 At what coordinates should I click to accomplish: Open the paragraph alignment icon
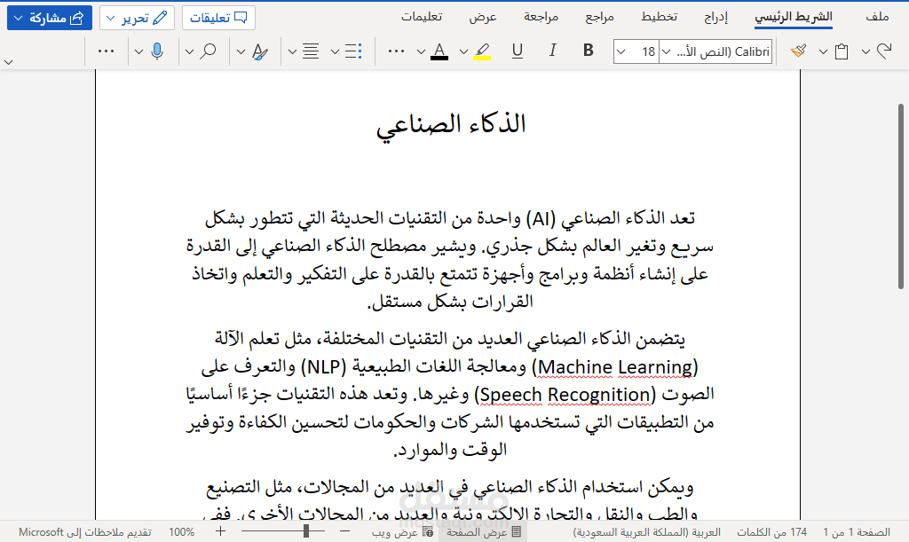[x=309, y=51]
